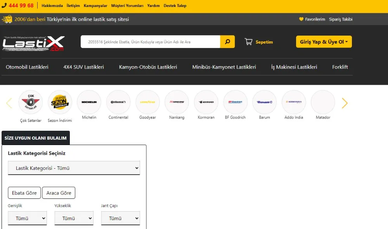The width and height of the screenshot is (388, 229).
Task: Open Minibüs-Kamyonet Lastikleri menu
Action: [224, 67]
